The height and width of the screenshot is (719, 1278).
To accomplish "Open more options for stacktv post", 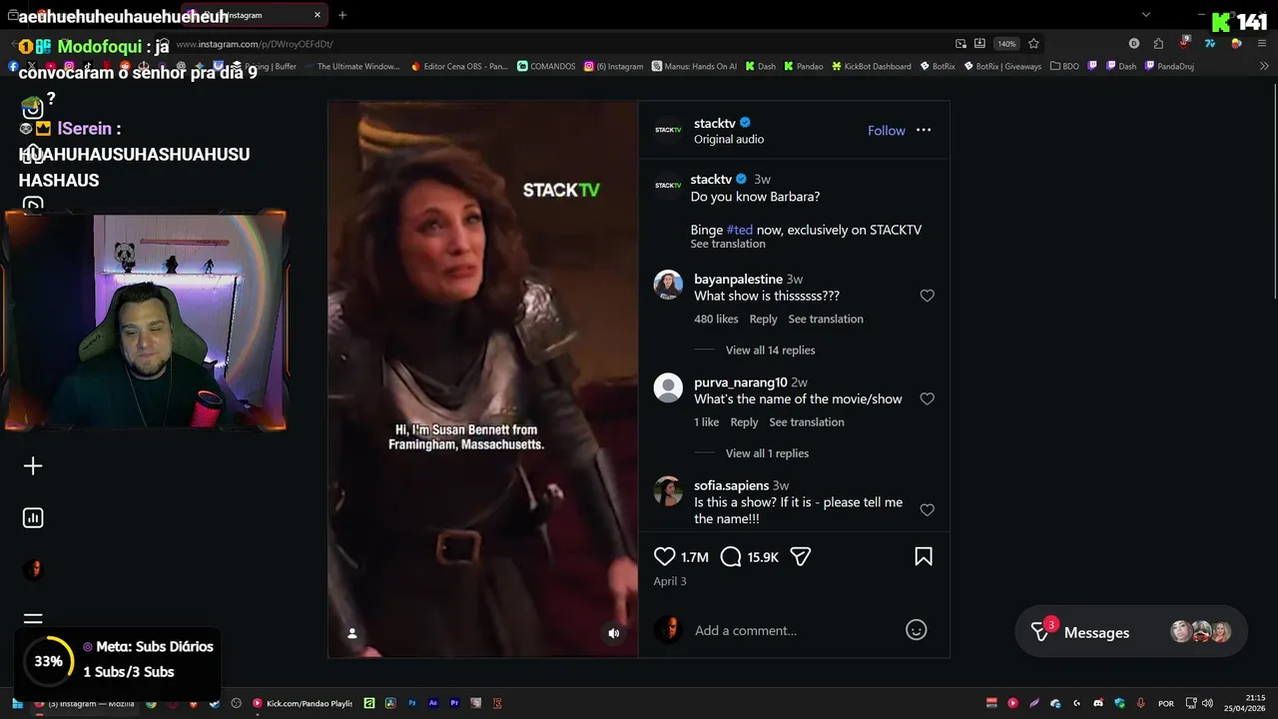I will tap(924, 130).
